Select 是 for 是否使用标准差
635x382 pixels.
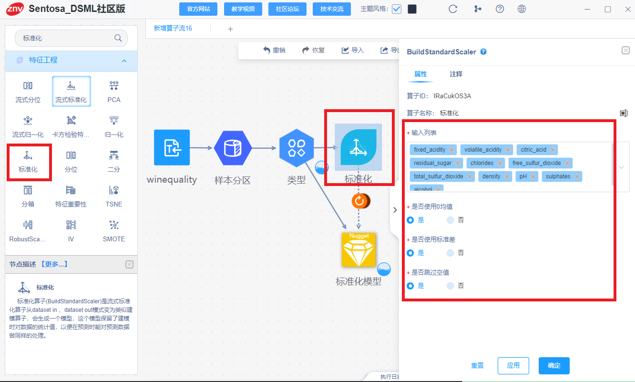(x=410, y=253)
